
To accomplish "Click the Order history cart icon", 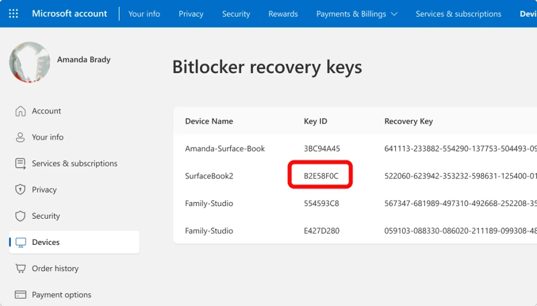I will pyautogui.click(x=21, y=268).
